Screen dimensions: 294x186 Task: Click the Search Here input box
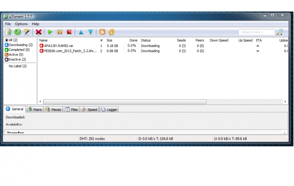tap(257, 32)
